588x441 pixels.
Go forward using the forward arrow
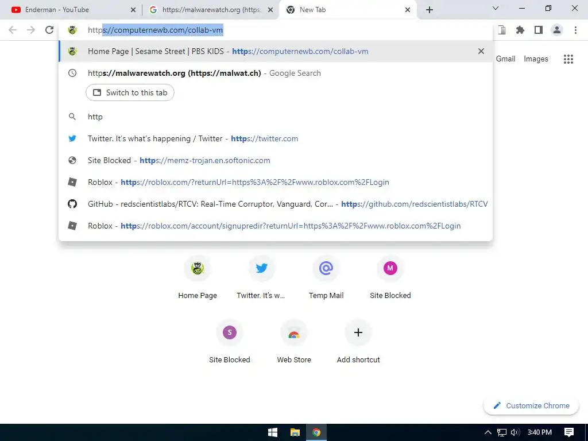(x=31, y=30)
